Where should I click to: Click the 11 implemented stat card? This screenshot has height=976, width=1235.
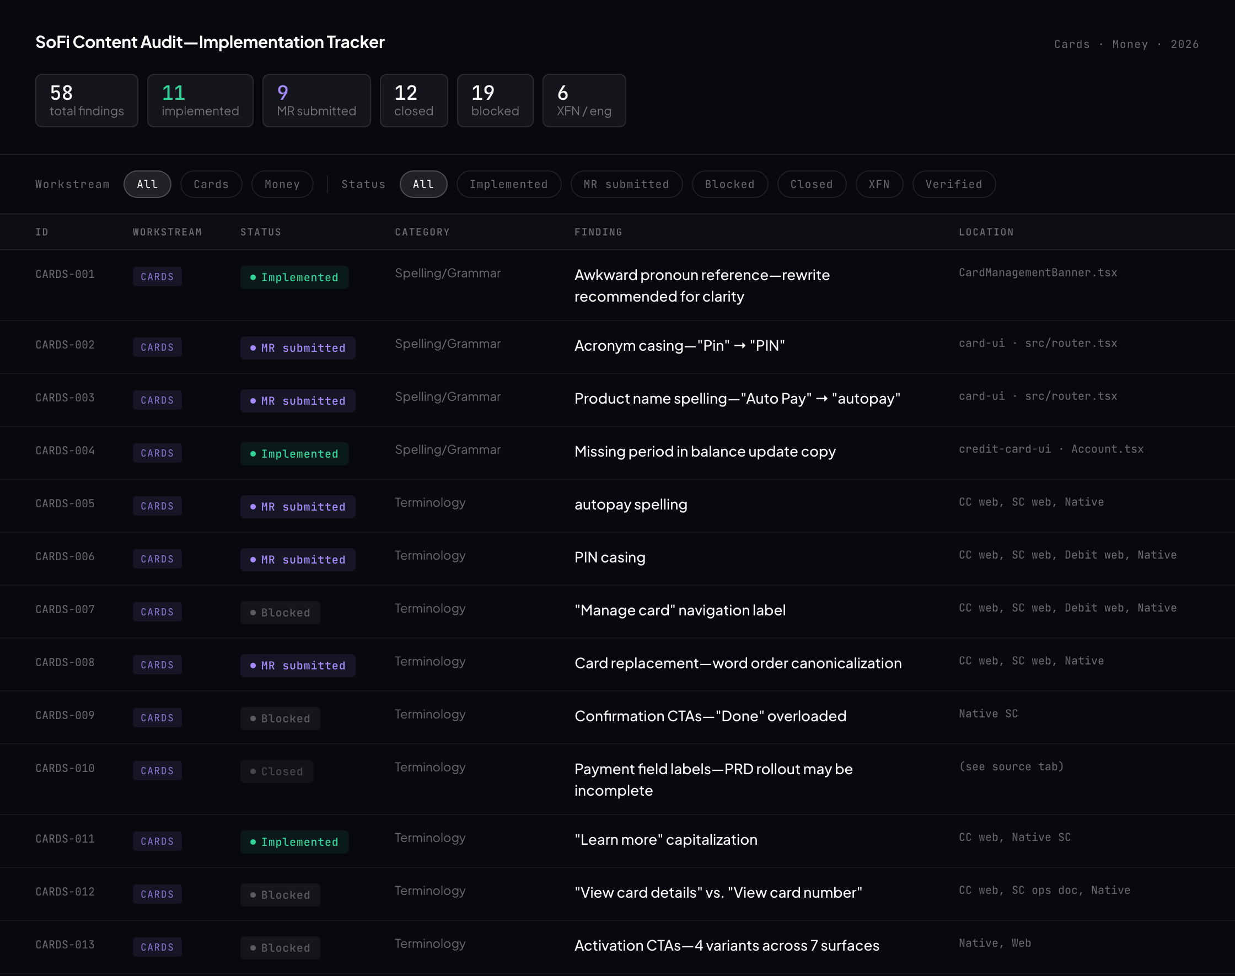pyautogui.click(x=201, y=100)
